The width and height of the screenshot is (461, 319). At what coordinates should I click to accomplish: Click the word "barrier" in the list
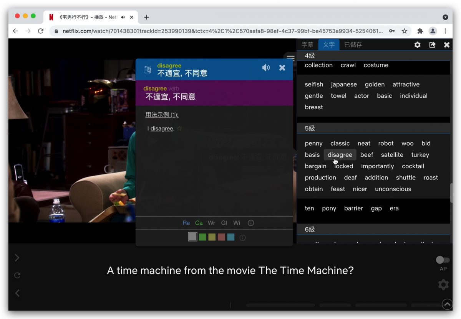pyautogui.click(x=354, y=209)
